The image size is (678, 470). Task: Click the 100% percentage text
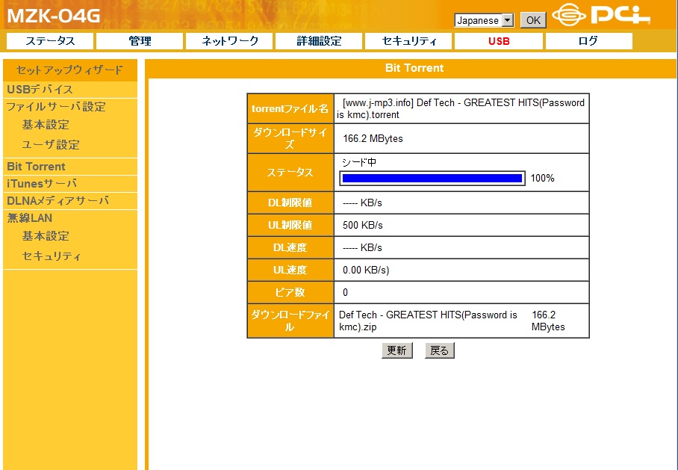point(542,179)
